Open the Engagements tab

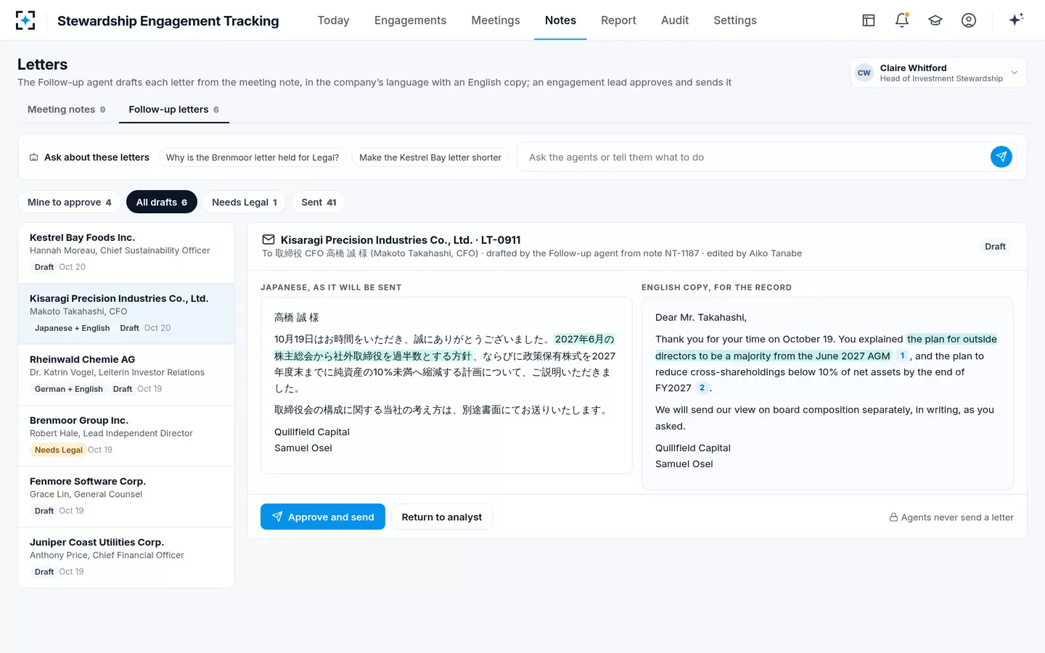point(411,20)
